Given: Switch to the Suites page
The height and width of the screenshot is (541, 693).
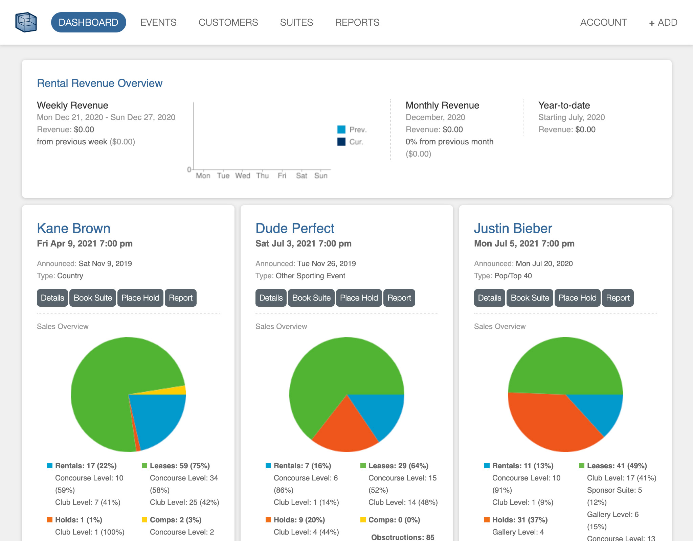Looking at the screenshot, I should tap(297, 22).
